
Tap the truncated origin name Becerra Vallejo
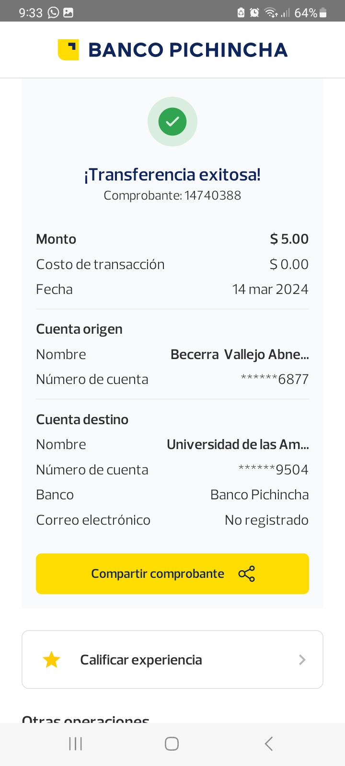point(240,354)
